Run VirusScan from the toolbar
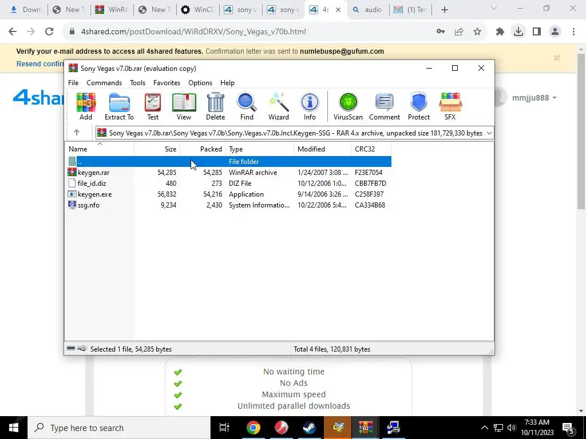586x439 pixels. 348,106
